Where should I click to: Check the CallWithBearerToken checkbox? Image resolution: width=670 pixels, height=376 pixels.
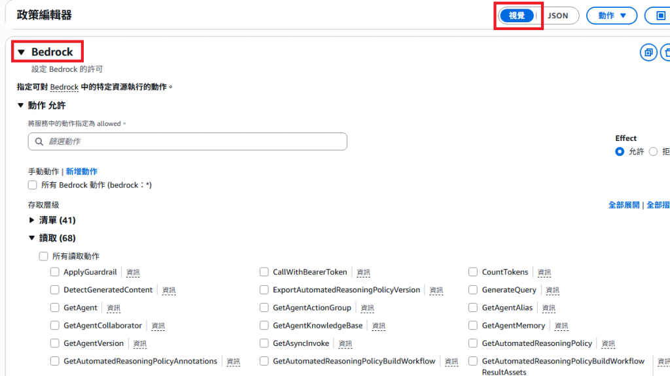click(264, 272)
